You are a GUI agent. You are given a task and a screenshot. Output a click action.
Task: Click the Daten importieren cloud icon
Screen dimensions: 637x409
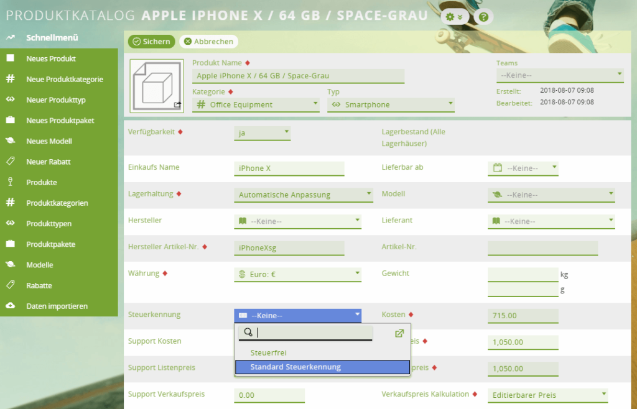pos(11,306)
